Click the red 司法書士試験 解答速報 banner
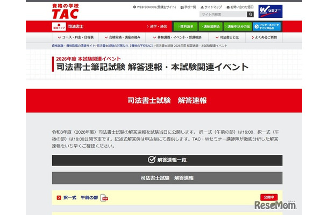Screen dimensions: 328x215 [164, 101]
